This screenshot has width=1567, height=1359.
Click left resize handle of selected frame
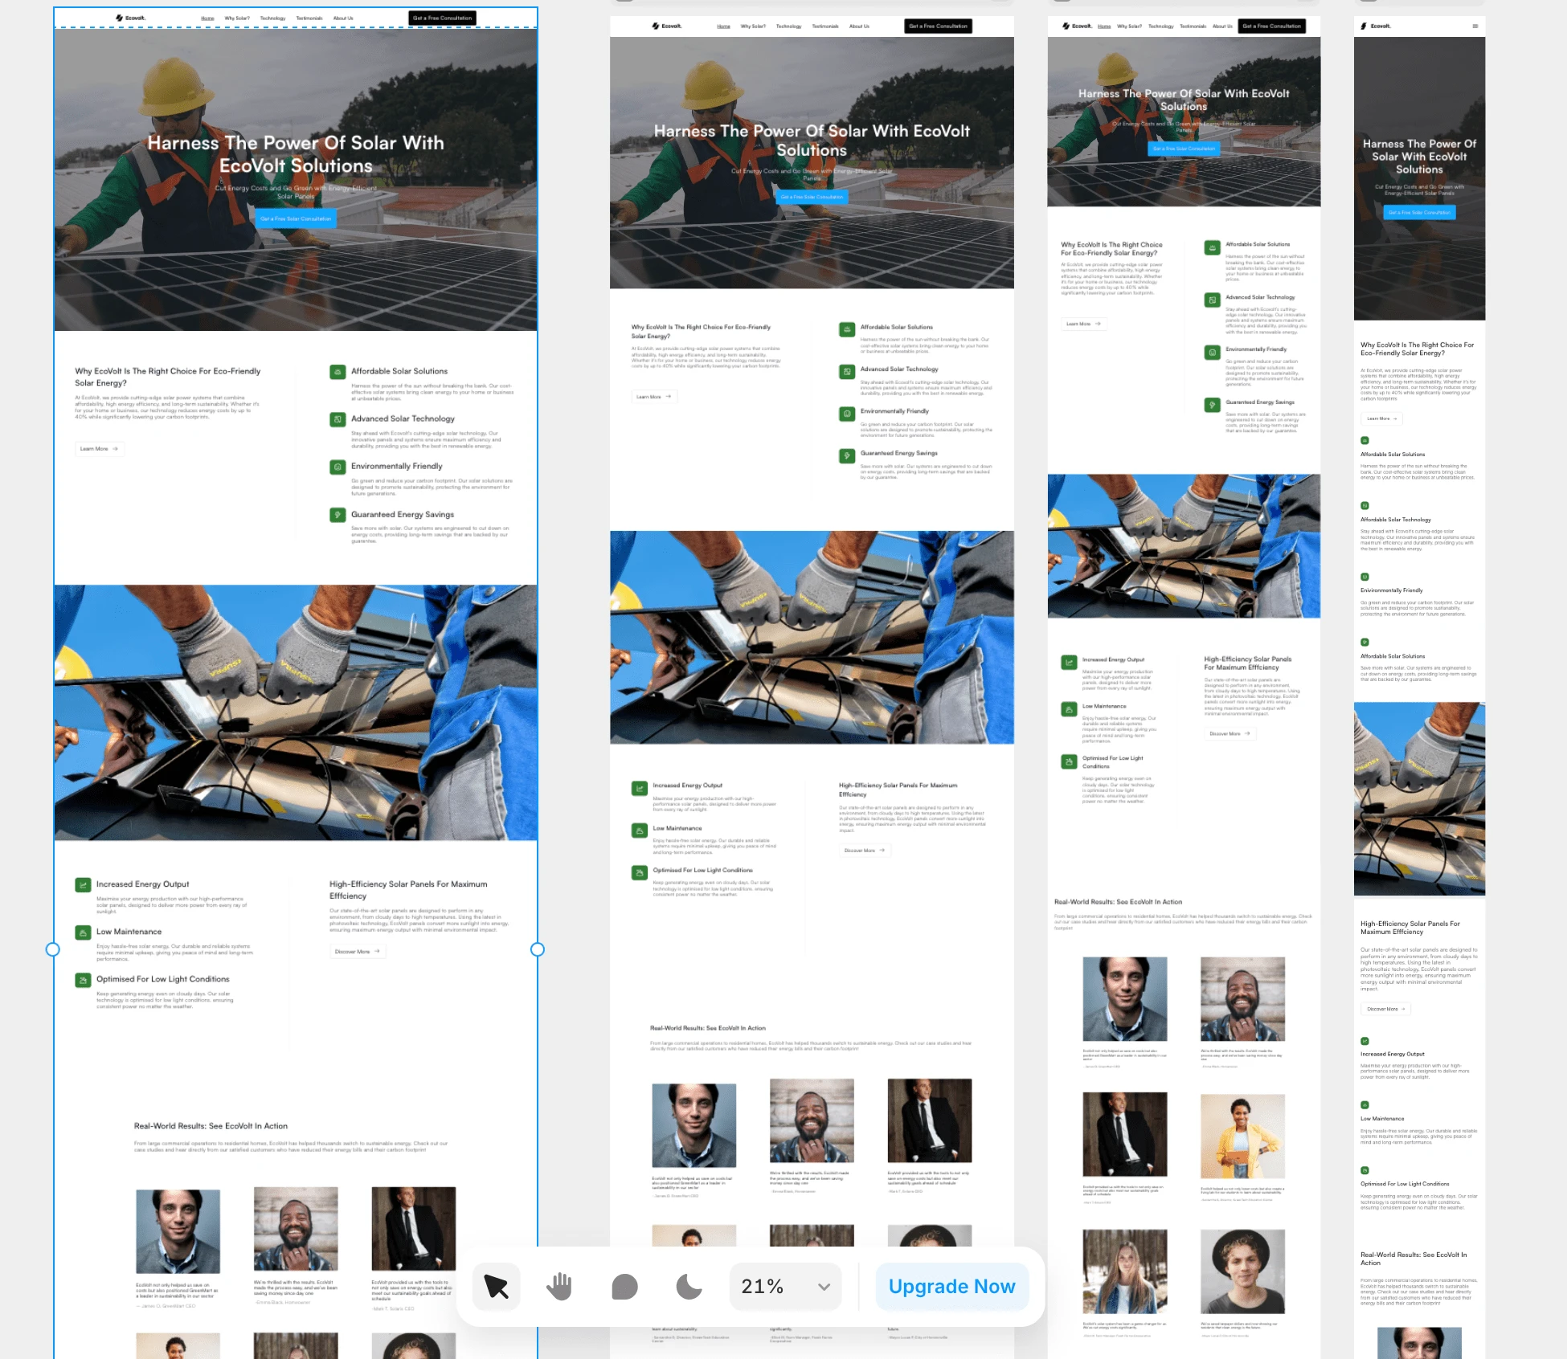coord(53,949)
